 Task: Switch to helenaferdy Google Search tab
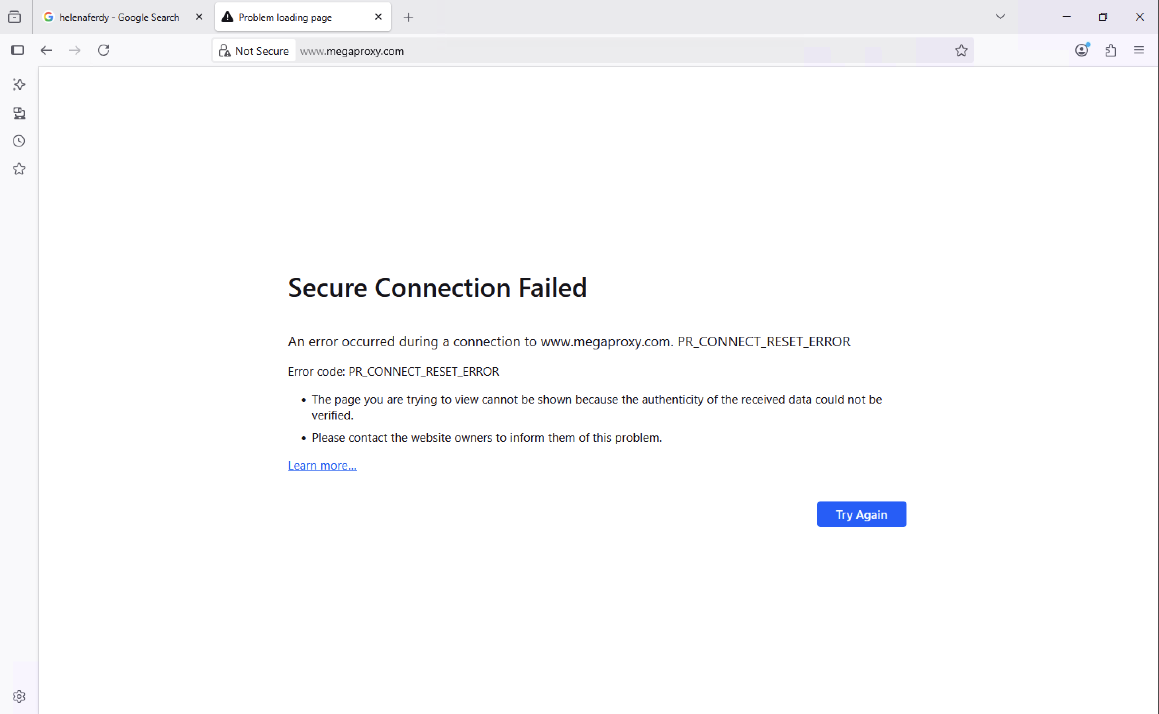(x=118, y=18)
